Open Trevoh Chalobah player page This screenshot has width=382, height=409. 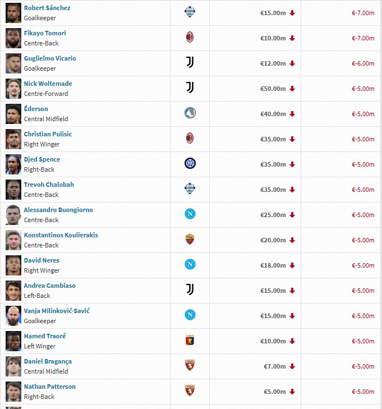[49, 185]
